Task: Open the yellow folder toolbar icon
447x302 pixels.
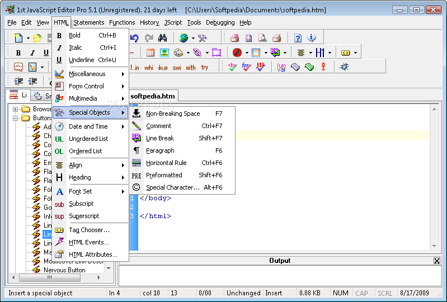Action: coord(37,38)
